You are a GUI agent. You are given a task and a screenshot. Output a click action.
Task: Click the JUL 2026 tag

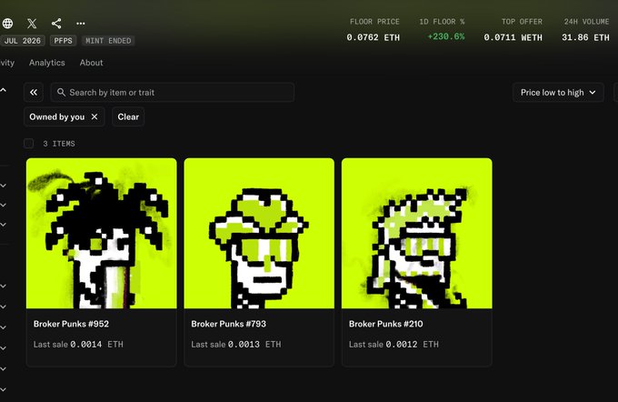23,41
